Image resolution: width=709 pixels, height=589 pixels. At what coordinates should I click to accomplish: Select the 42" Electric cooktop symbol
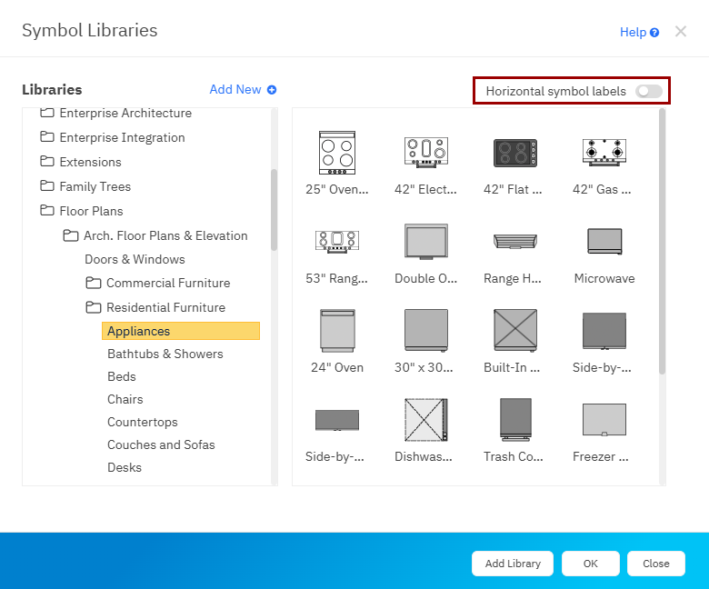[425, 152]
